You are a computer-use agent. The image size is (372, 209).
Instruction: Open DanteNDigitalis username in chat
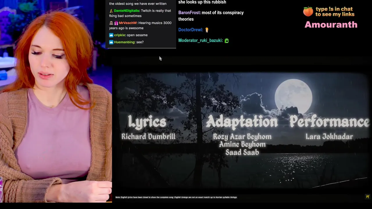click(x=127, y=11)
